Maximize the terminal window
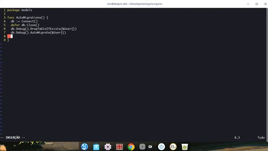Viewport: 268px width, 151px height. pyautogui.click(x=257, y=4)
